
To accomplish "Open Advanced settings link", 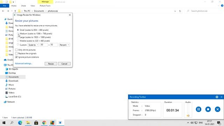I will (x=23, y=63).
